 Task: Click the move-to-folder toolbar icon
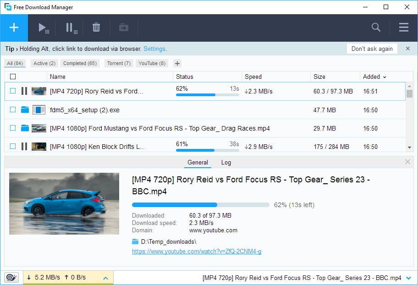(124, 28)
